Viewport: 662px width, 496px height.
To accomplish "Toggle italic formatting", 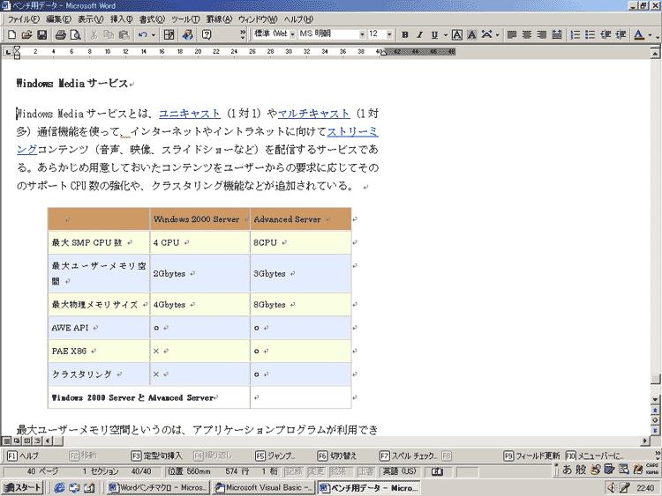I will [419, 34].
